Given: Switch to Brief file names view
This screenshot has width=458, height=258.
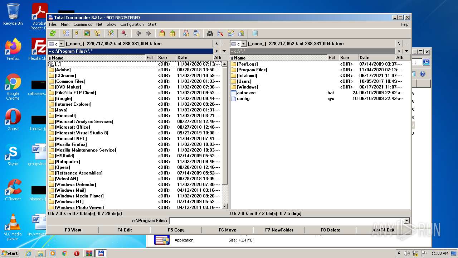Looking at the screenshot, I should pos(66,33).
